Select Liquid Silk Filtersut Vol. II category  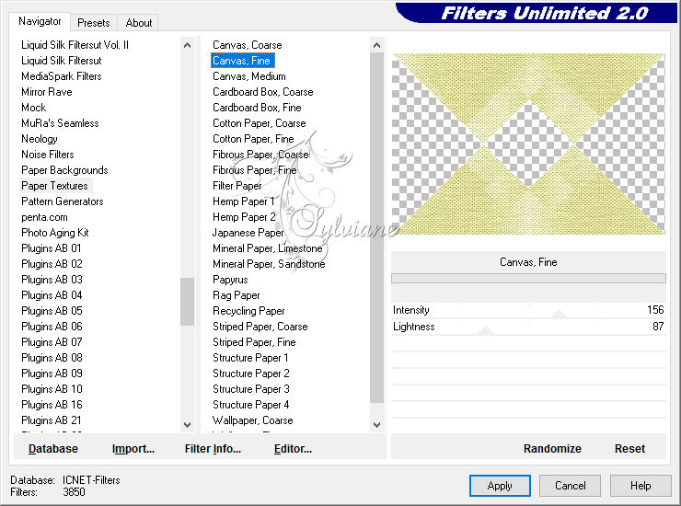click(x=75, y=45)
